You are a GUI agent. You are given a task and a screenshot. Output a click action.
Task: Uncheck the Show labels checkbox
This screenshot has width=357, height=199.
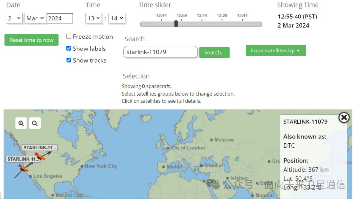(x=69, y=48)
